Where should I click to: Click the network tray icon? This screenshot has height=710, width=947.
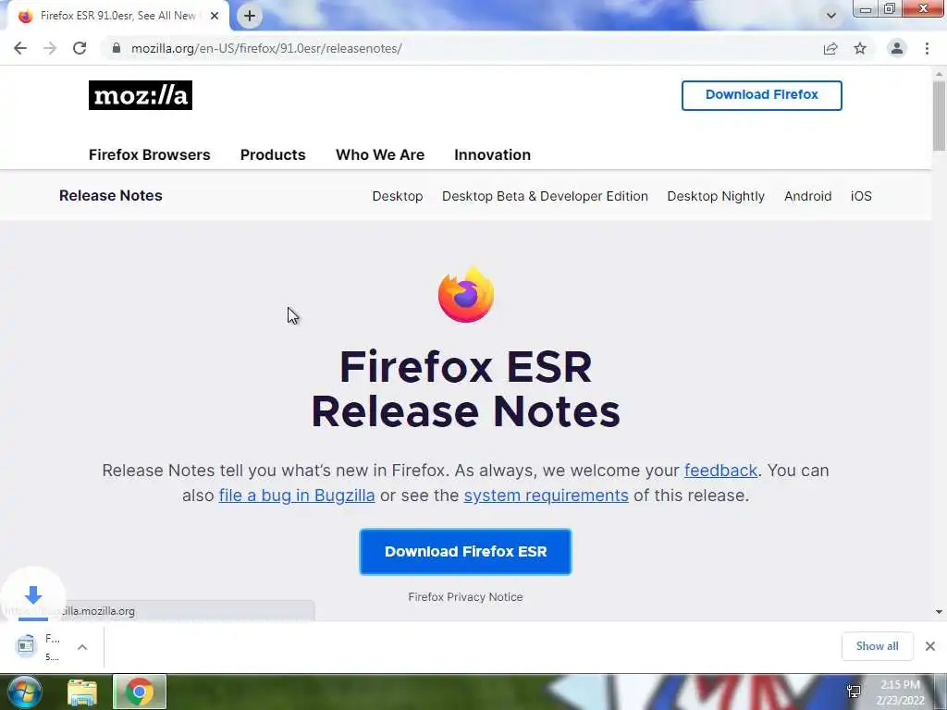coord(854,692)
